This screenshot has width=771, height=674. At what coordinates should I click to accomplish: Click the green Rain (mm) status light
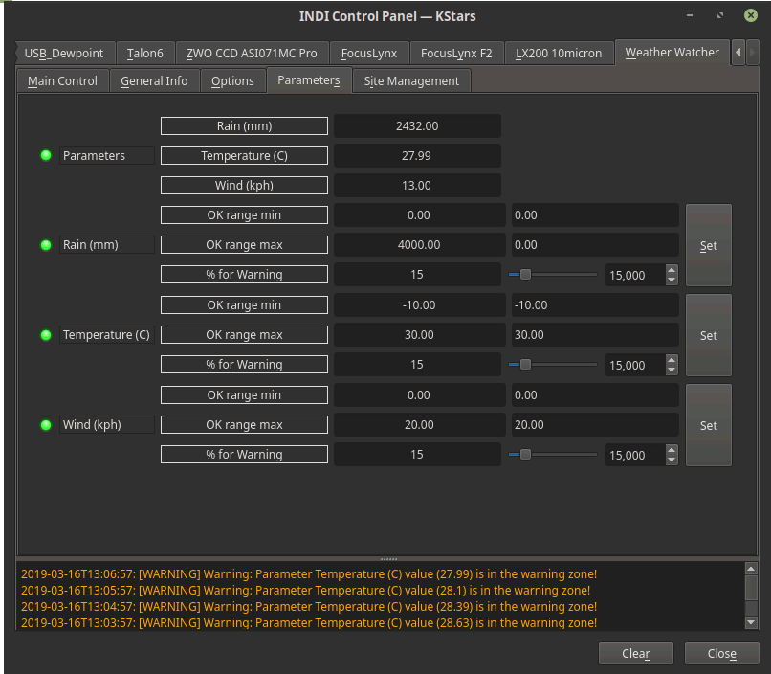coord(46,244)
